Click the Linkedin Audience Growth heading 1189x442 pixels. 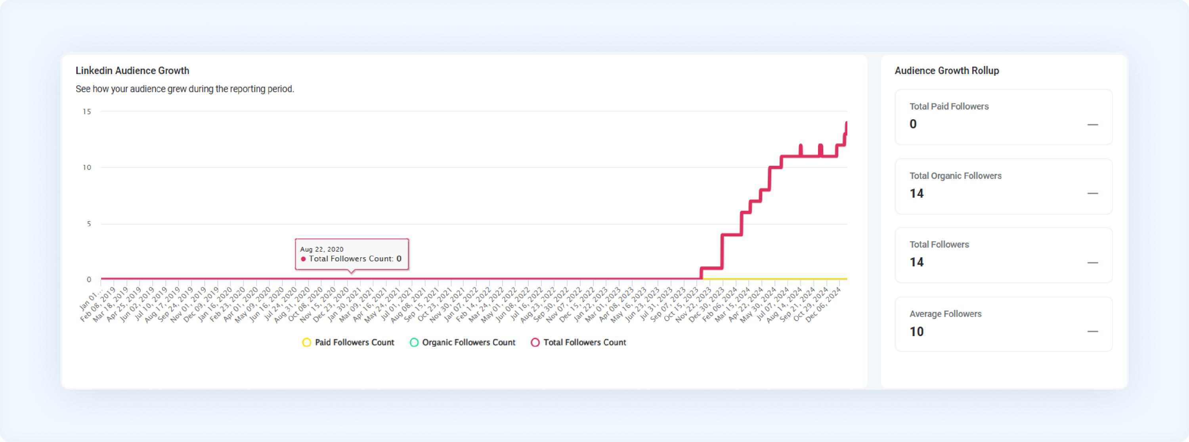[132, 71]
